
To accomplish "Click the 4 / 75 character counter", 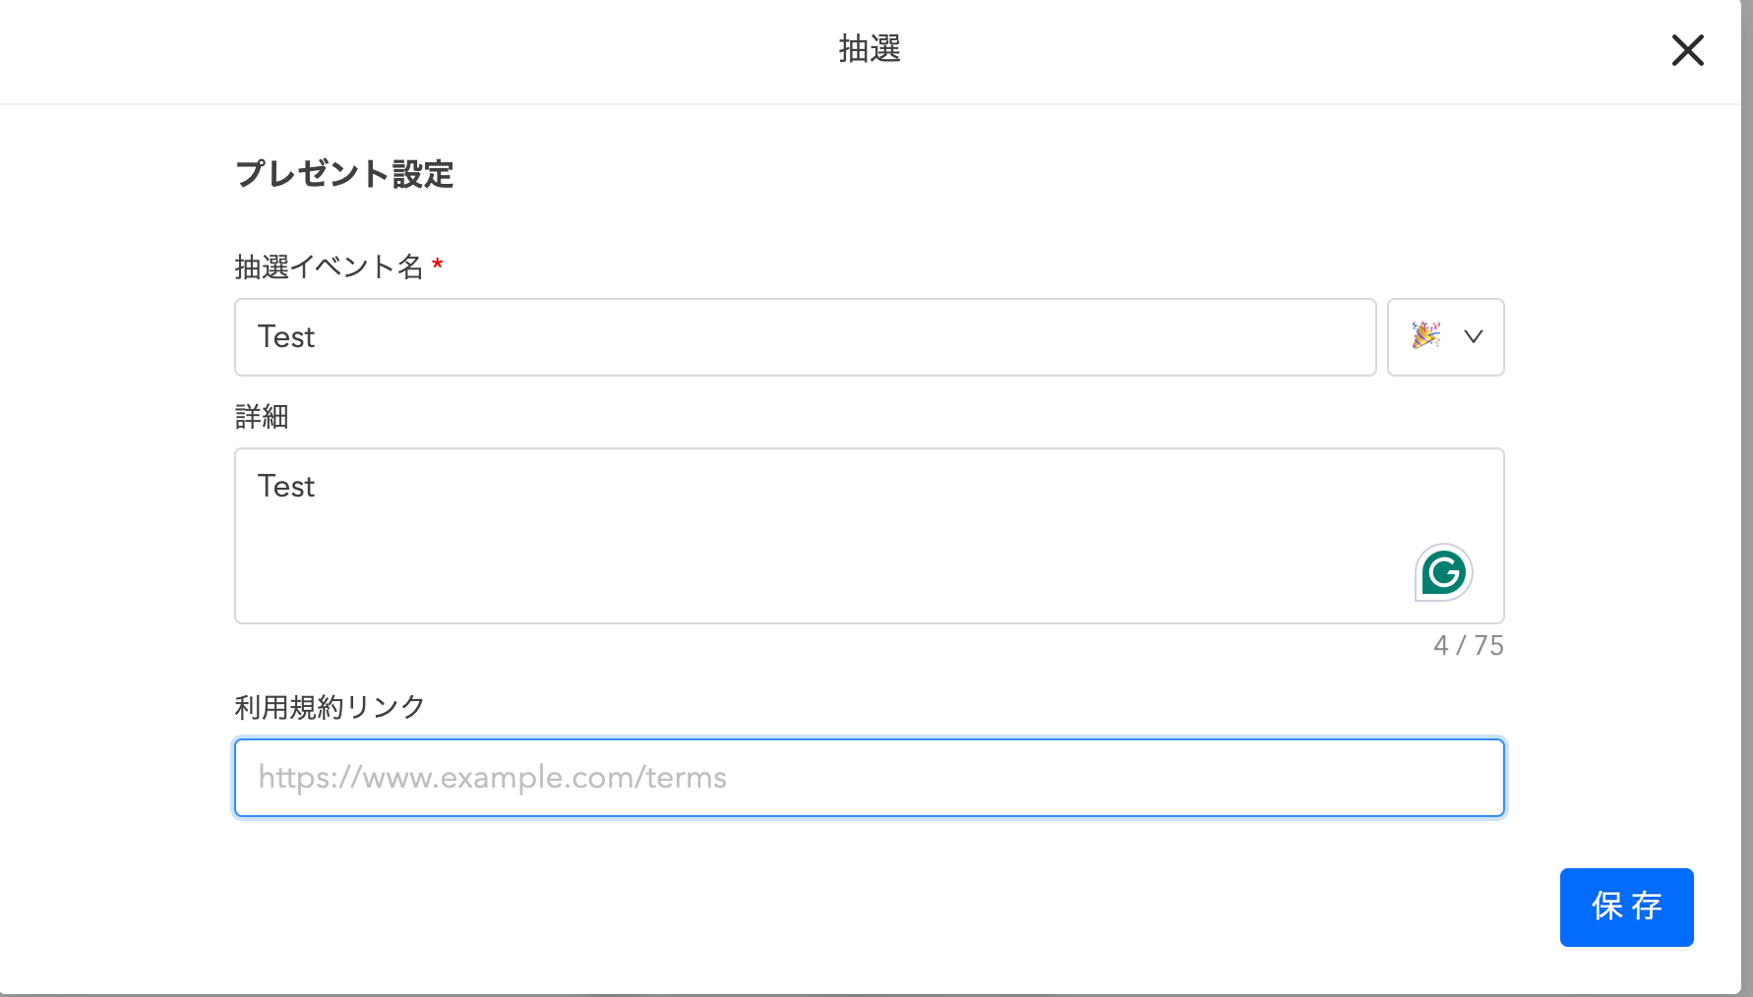I will pyautogui.click(x=1469, y=645).
